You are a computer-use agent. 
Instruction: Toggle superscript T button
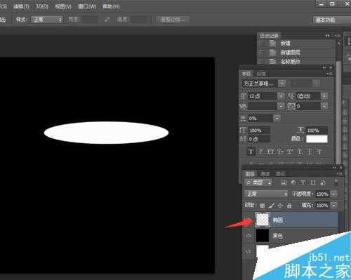[x=290, y=152]
